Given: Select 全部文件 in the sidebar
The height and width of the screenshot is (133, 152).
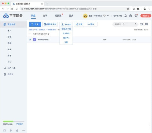Looking at the screenshot, I should [x=14, y=24].
